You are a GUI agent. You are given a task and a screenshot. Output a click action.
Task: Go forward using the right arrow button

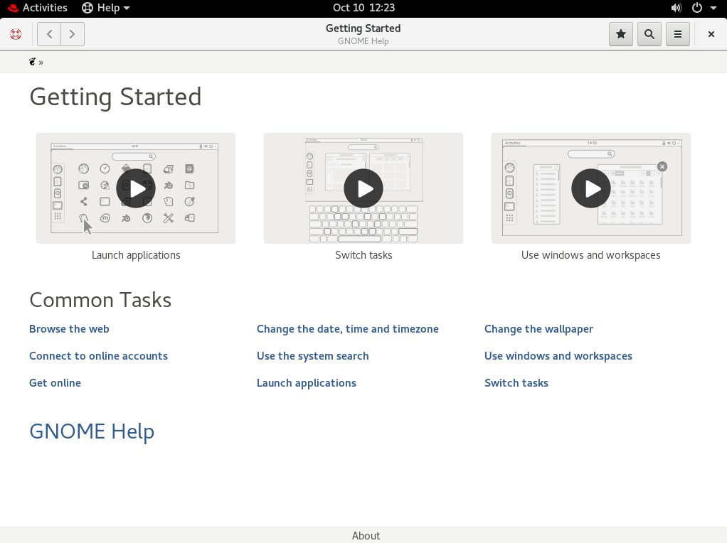tap(73, 34)
